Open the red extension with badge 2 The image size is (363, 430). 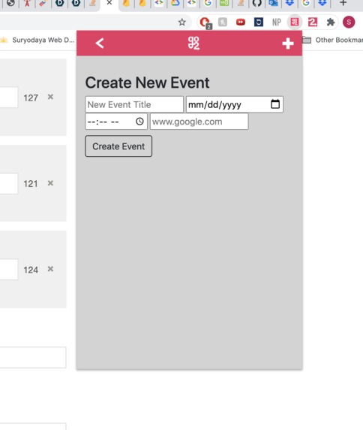205,23
